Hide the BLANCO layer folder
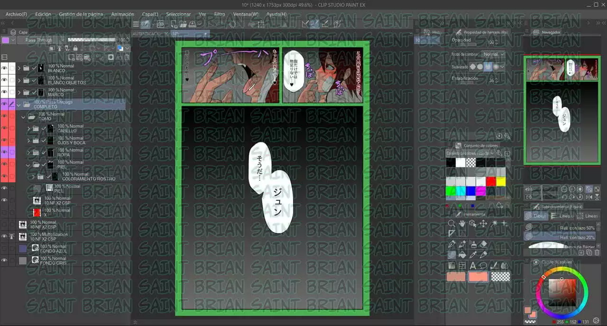 (x=4, y=68)
